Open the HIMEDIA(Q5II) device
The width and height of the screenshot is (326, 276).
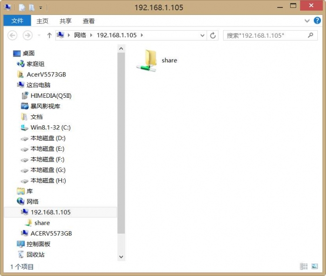47,95
